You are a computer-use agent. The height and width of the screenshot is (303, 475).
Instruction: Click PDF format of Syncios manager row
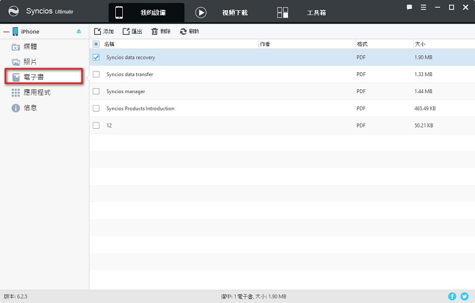(361, 91)
